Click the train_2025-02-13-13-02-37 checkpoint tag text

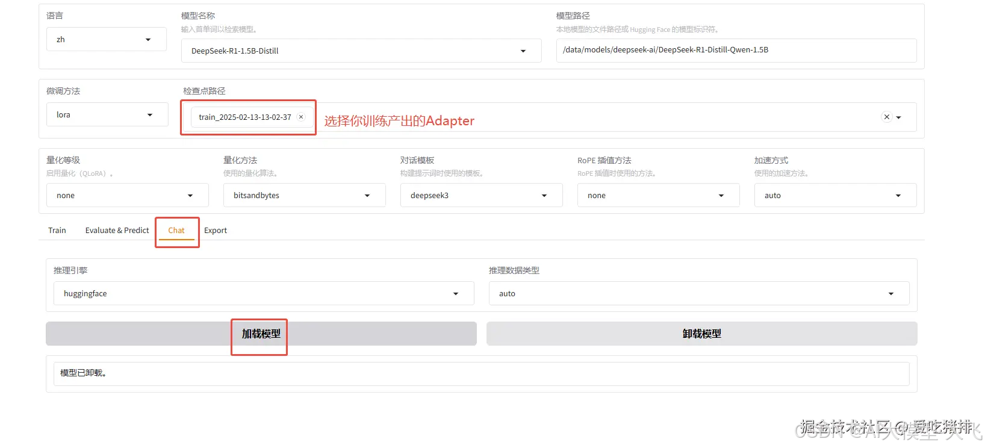(245, 117)
